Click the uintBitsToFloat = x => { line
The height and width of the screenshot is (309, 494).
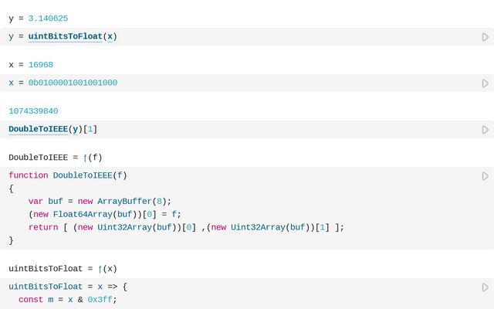[x=68, y=287]
